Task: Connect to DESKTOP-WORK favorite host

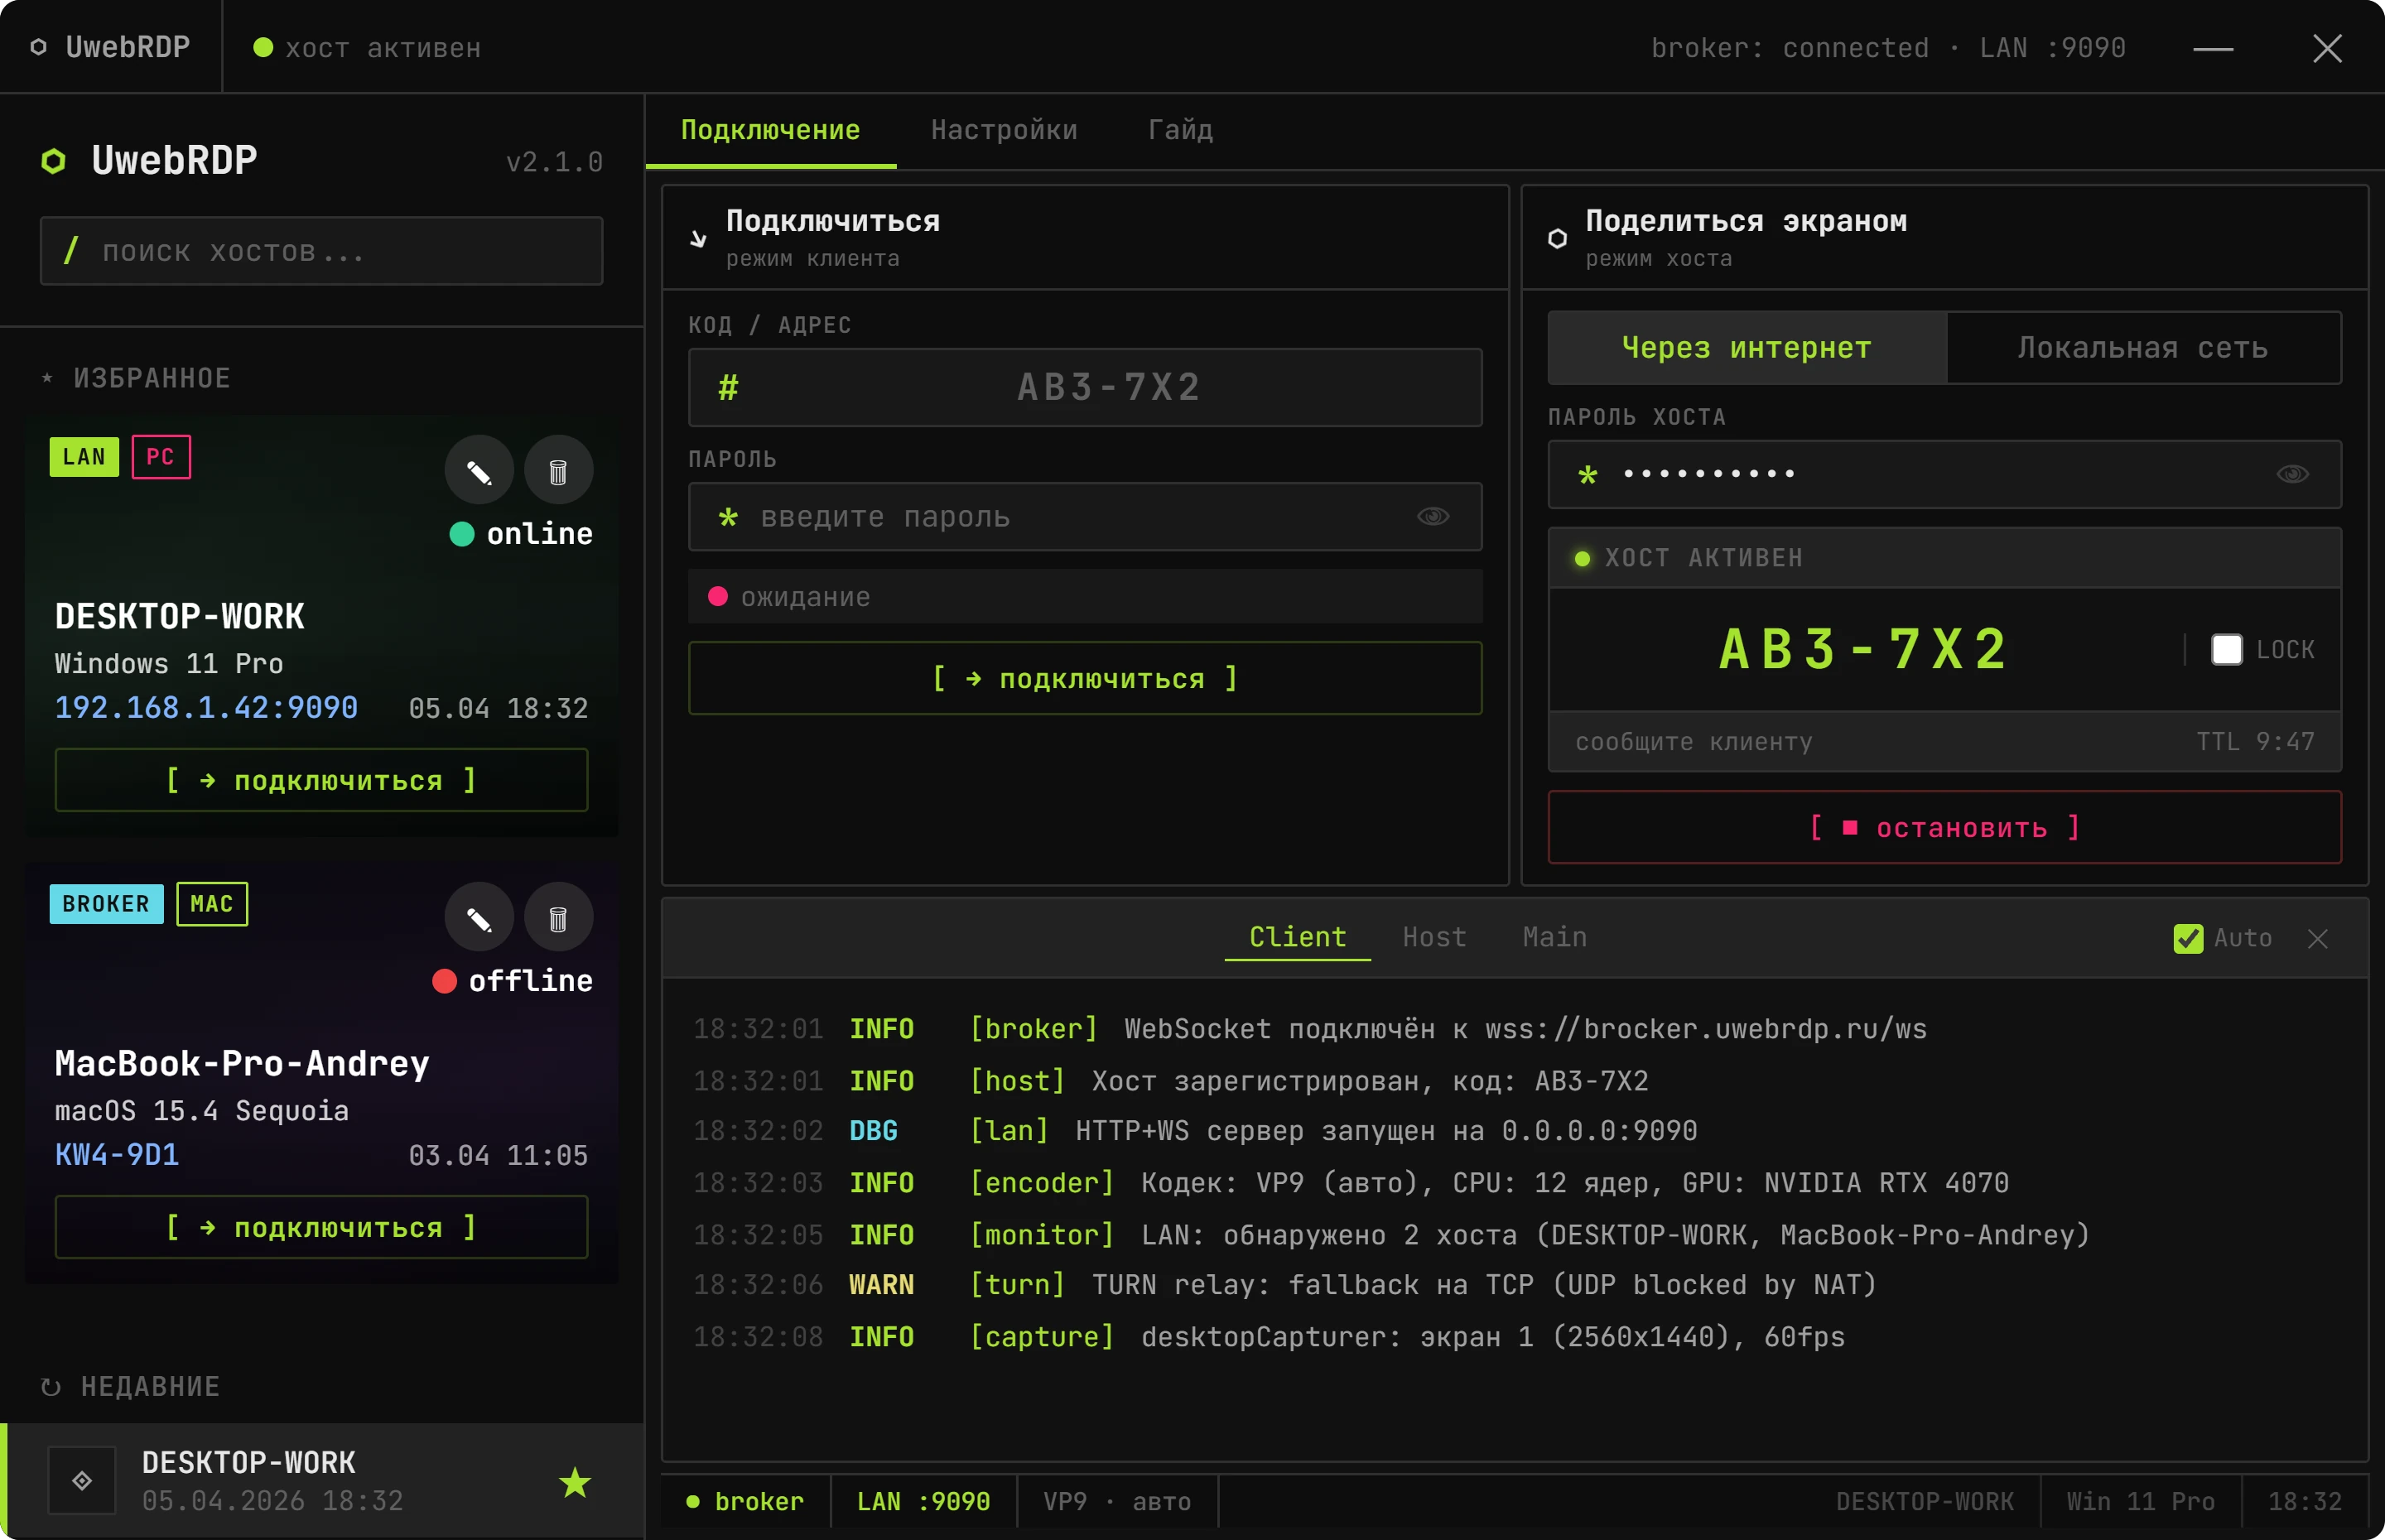Action: [x=321, y=780]
